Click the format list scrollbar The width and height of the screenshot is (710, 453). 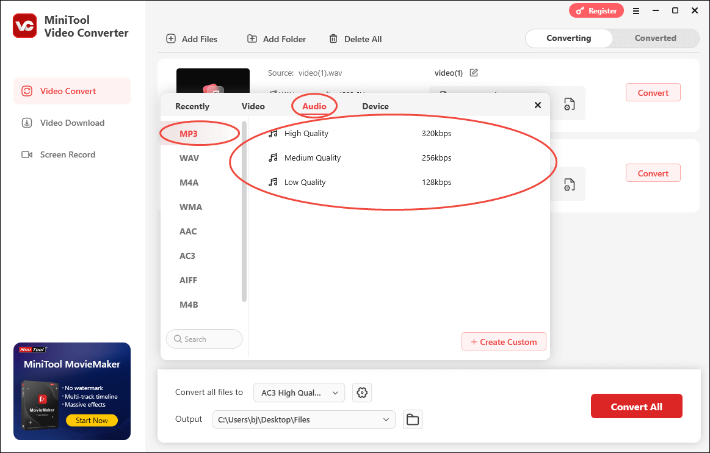(x=244, y=212)
